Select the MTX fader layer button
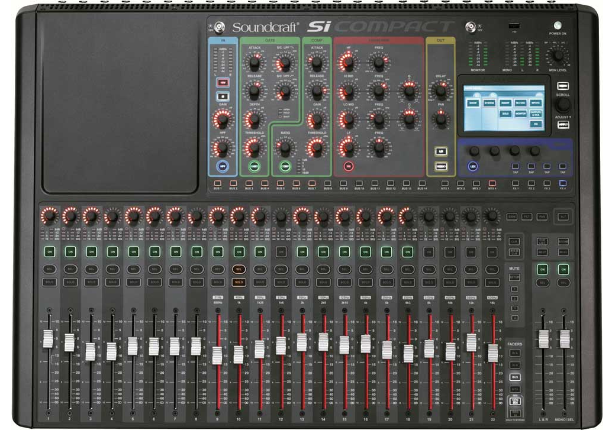Viewport: 615px width, 430px height. coord(514,389)
